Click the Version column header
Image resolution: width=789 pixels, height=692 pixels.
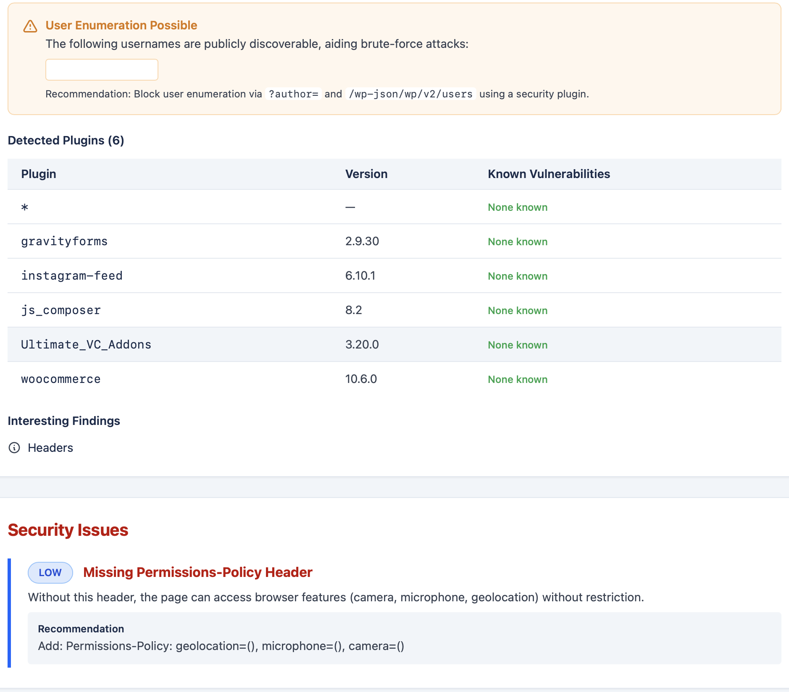[x=366, y=174]
